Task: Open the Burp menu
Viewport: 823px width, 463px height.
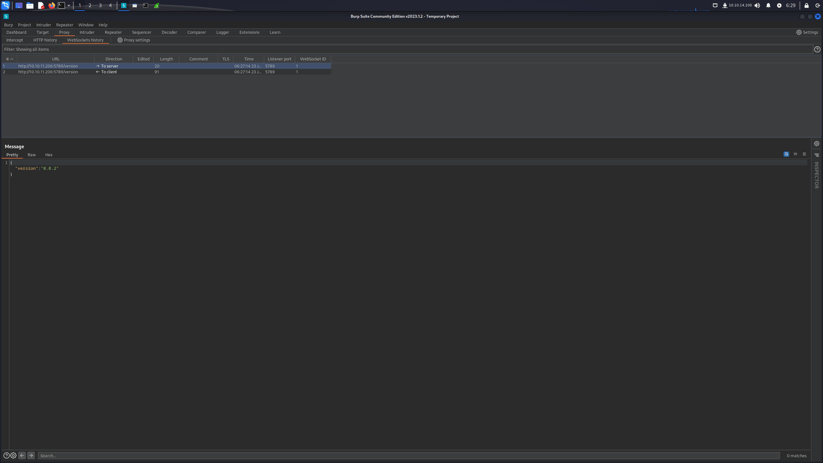Action: (8, 25)
